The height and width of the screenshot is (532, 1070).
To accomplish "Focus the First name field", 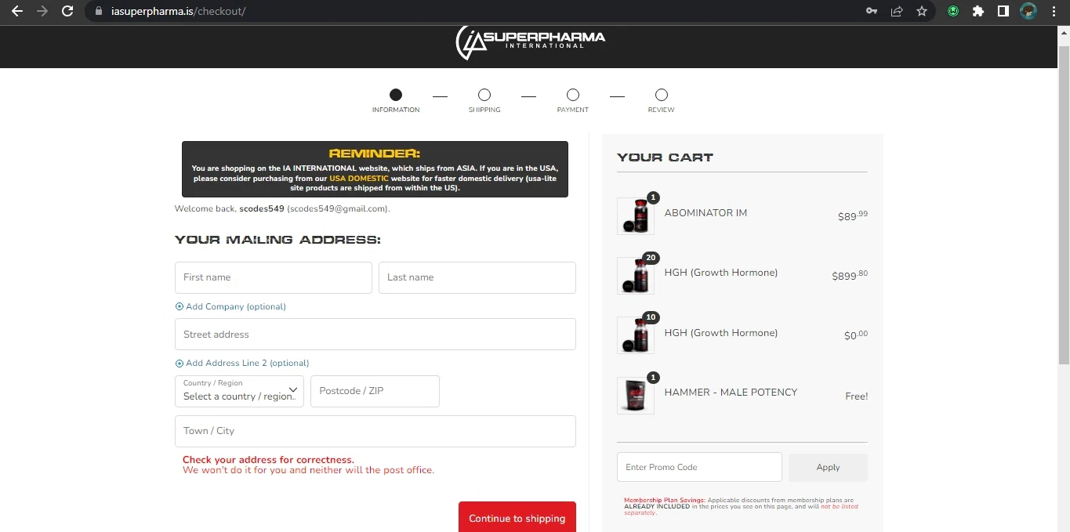I will (274, 277).
